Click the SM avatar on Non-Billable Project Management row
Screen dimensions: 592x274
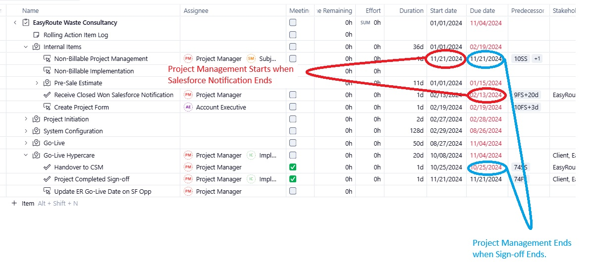251,59
